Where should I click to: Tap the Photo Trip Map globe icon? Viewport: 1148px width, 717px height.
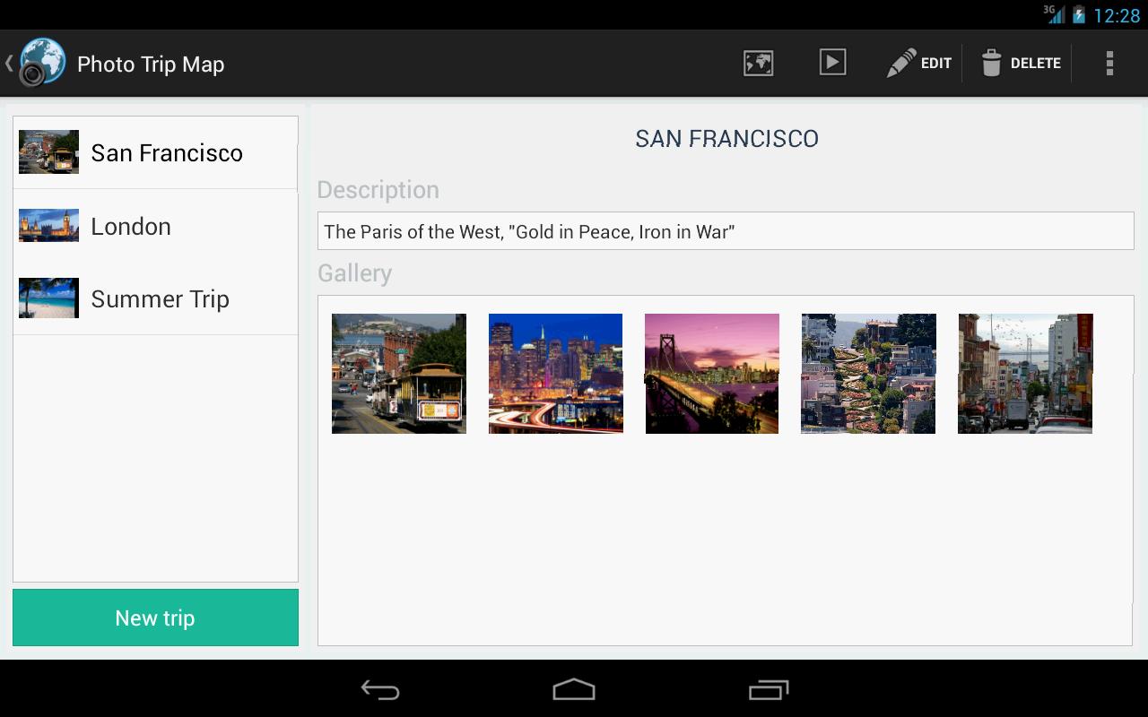click(41, 62)
